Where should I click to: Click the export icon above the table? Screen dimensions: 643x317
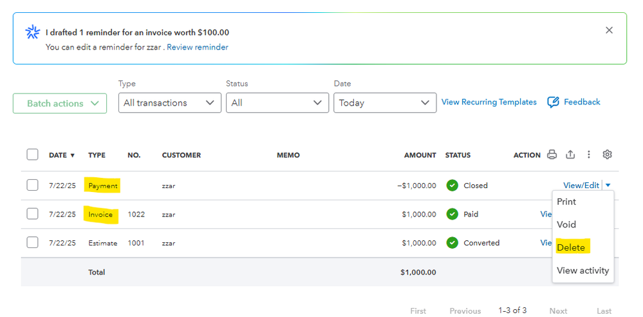tap(570, 155)
